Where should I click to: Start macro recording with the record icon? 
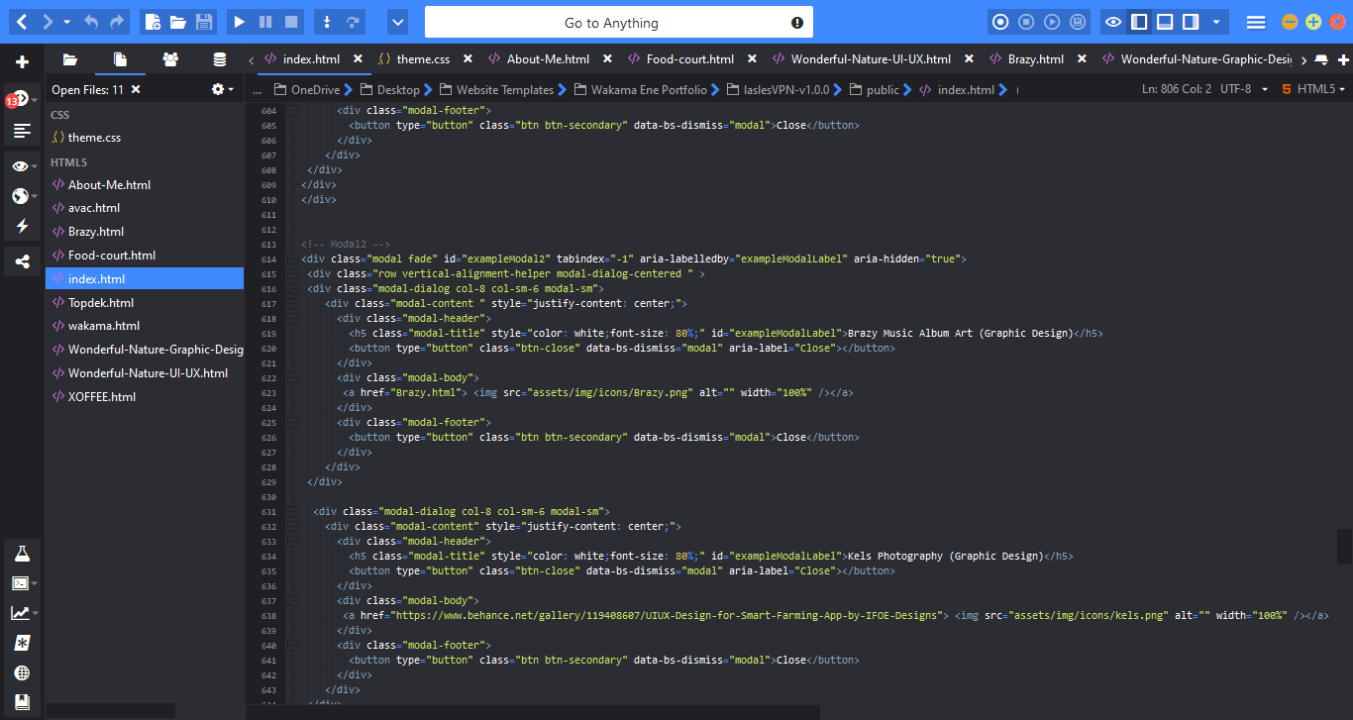tap(1000, 22)
